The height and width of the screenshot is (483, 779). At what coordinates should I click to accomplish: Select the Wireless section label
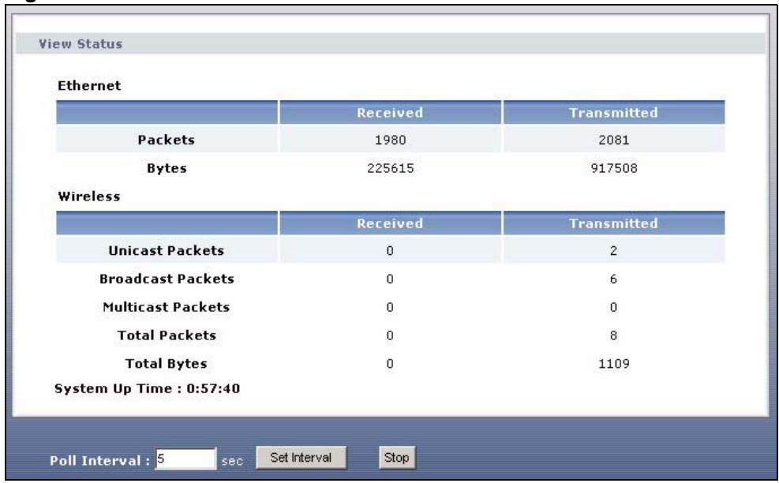[x=89, y=197]
